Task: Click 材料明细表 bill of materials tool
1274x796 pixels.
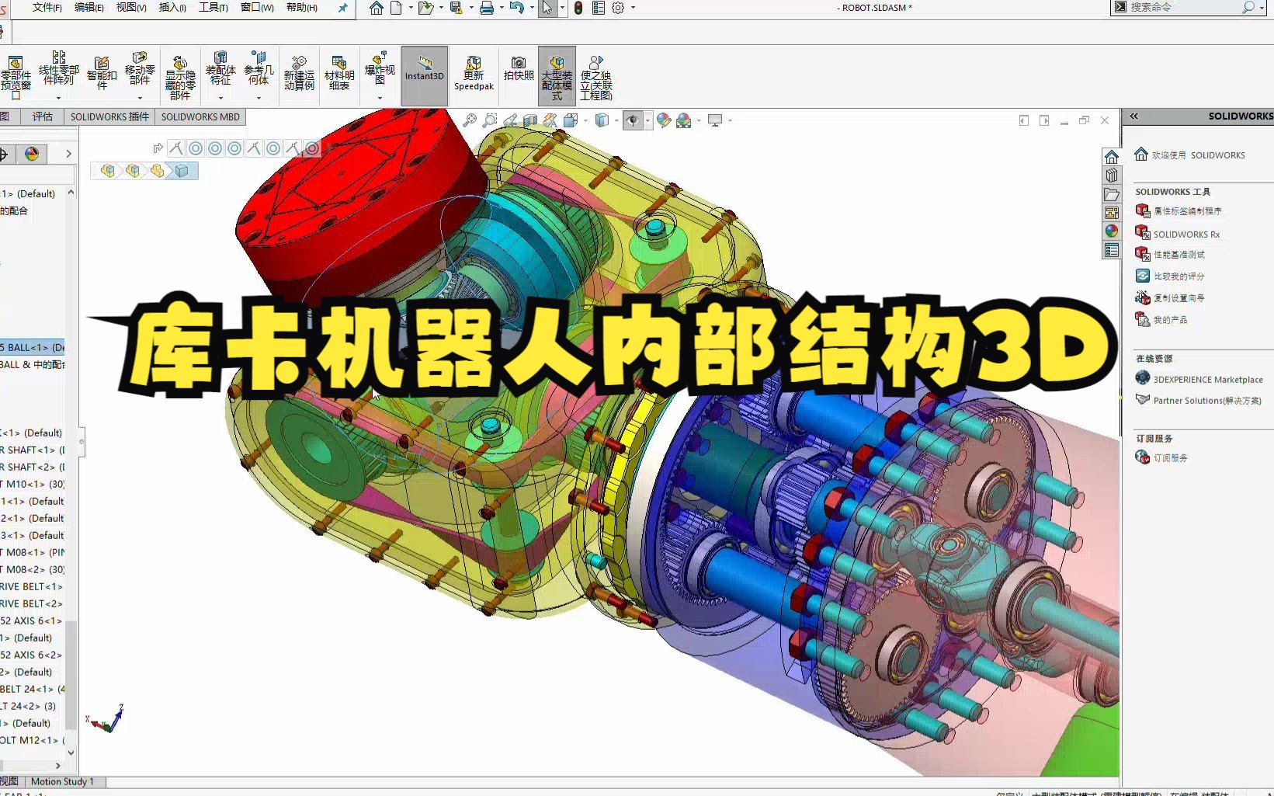Action: (x=339, y=72)
